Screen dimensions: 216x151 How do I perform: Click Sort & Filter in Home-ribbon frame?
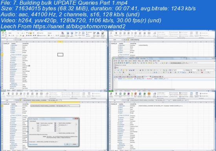94,34
